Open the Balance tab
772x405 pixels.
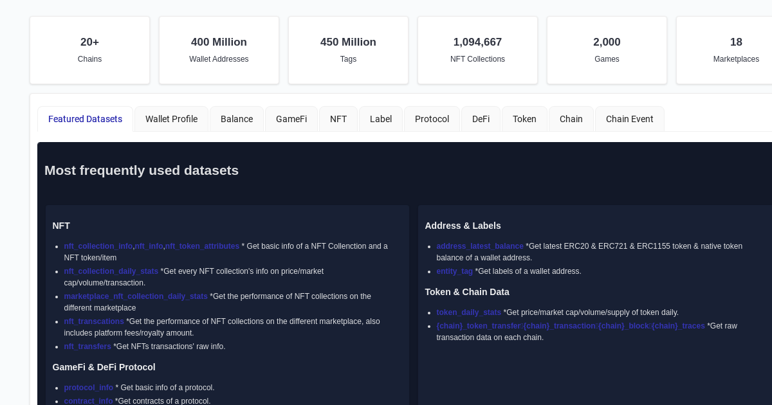[x=237, y=119]
